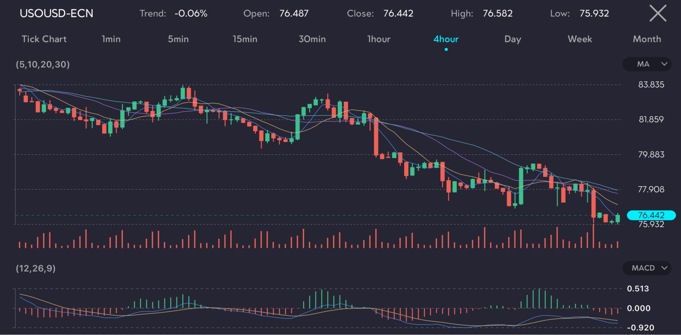Click the current price tag 76.442
The height and width of the screenshot is (335, 681).
[x=651, y=215]
